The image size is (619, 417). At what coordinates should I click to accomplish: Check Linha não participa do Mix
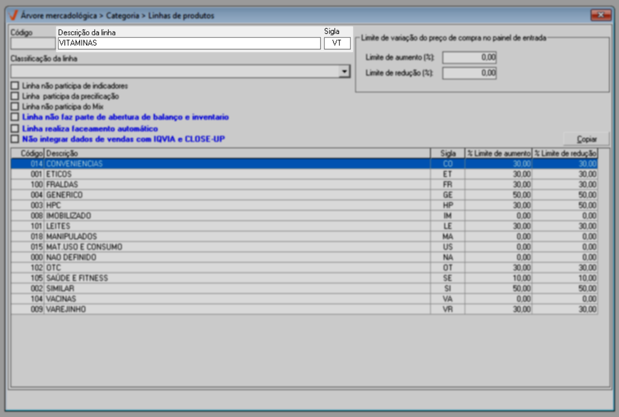pos(15,107)
